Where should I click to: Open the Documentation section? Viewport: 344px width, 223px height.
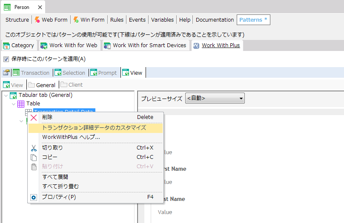click(215, 20)
